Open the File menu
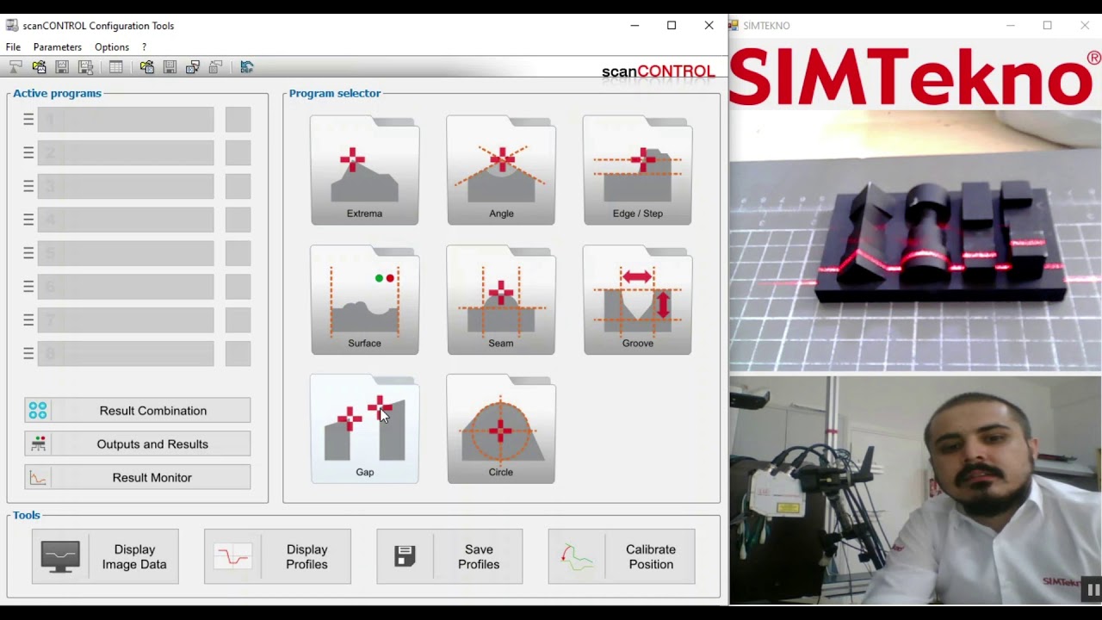This screenshot has height=620, width=1102. (x=13, y=46)
